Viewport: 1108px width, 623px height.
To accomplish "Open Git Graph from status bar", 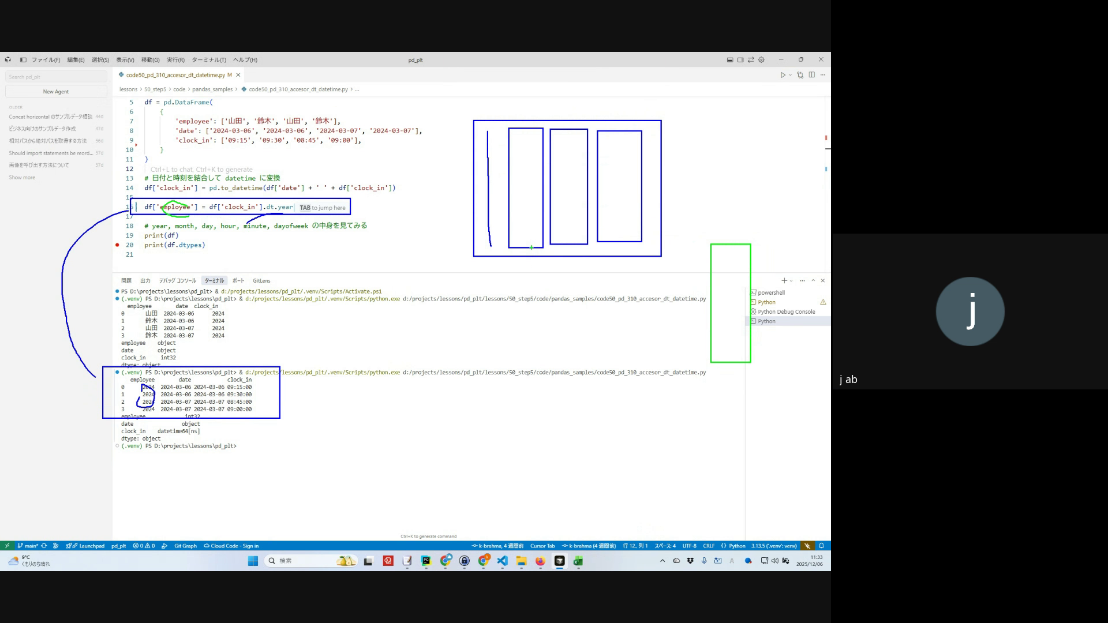I will (x=185, y=546).
